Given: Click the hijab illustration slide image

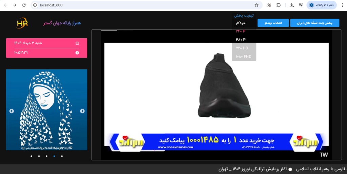Looking at the screenshot, I should coord(46,110).
